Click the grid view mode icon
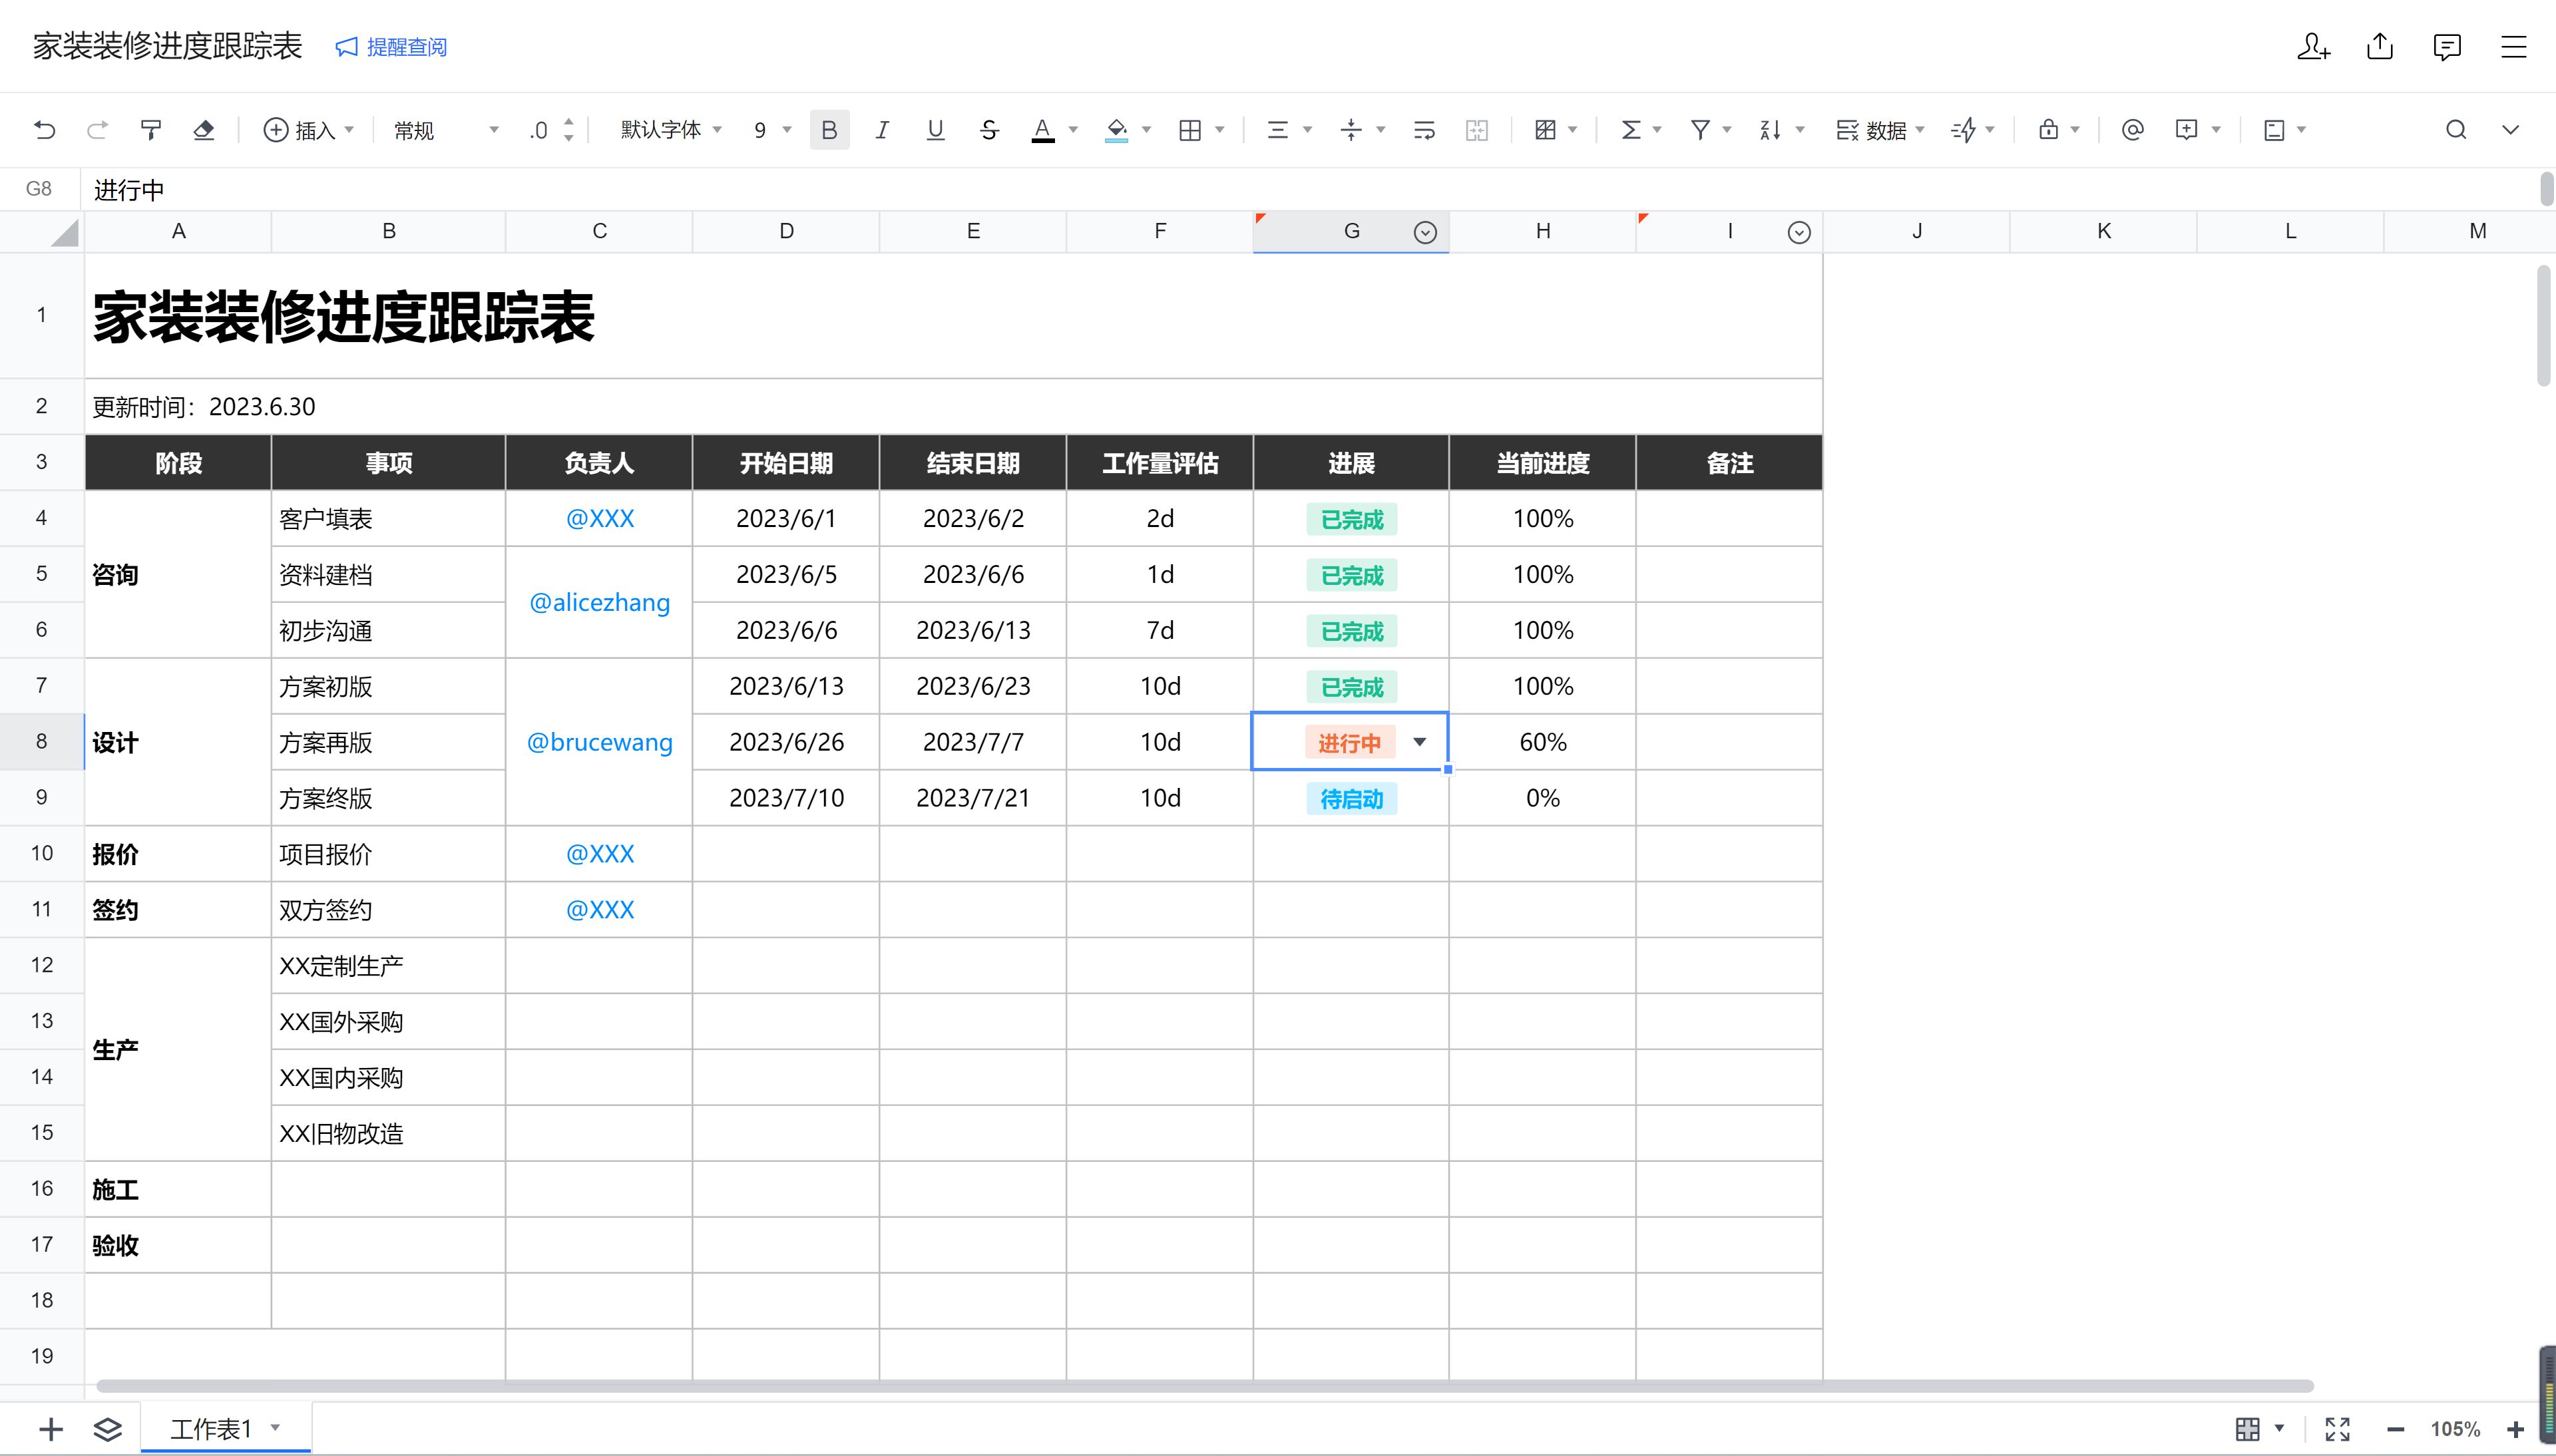The height and width of the screenshot is (1456, 2556). [2247, 1429]
